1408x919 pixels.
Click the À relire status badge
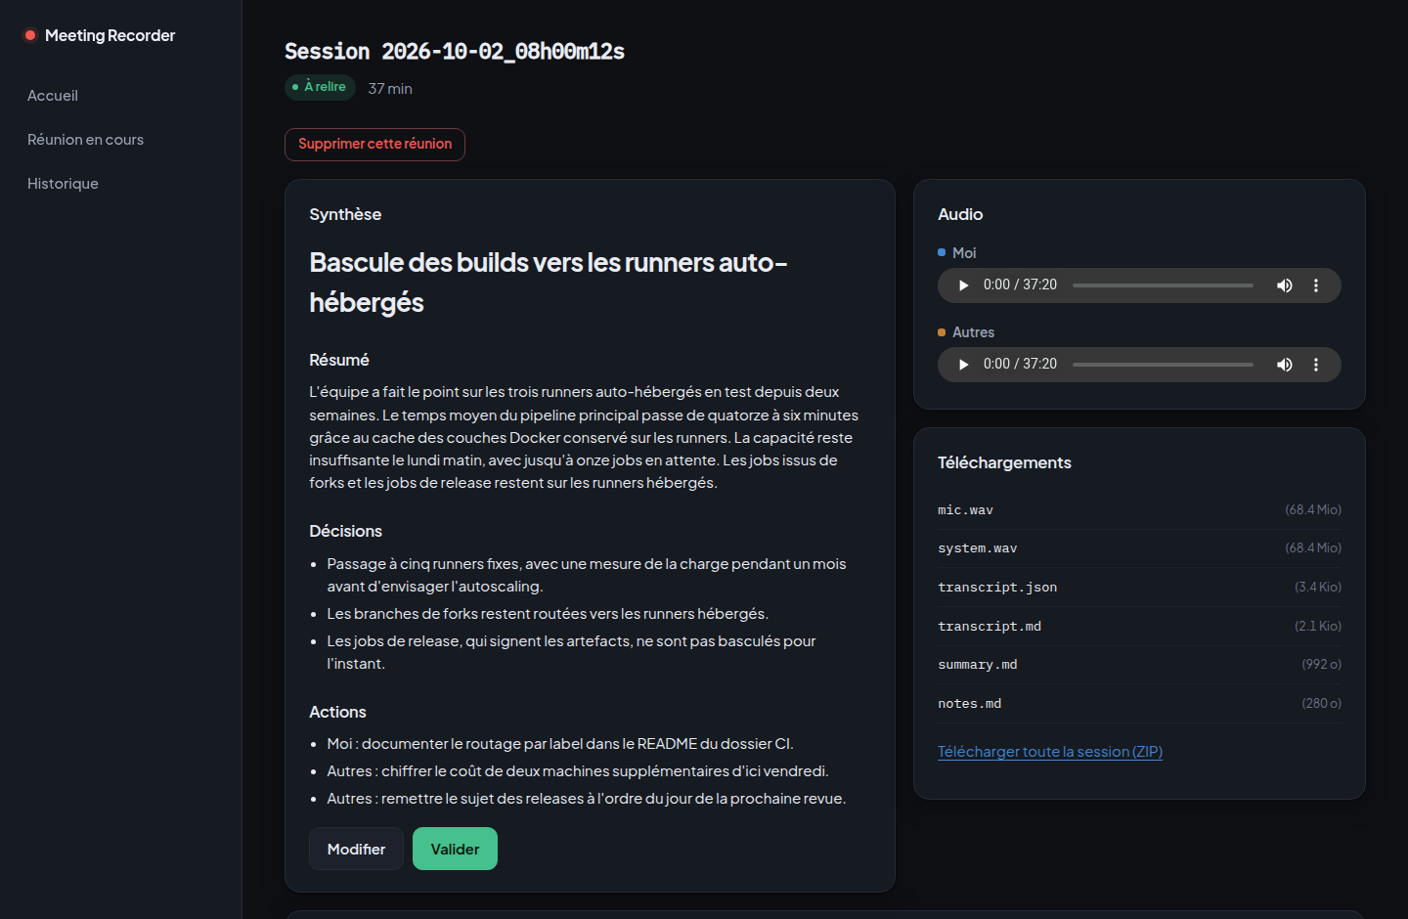click(320, 87)
